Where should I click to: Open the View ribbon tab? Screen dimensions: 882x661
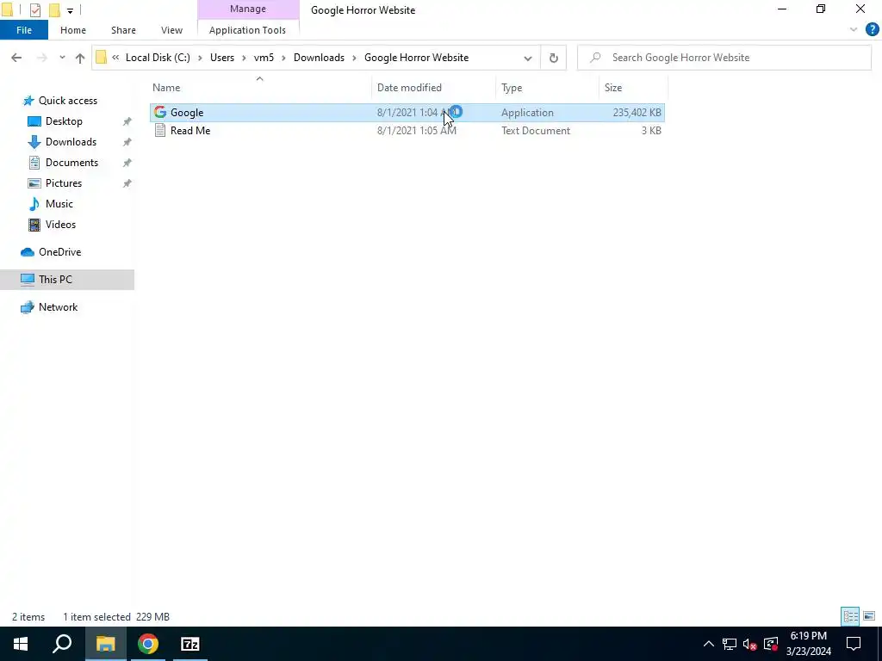[171, 30]
